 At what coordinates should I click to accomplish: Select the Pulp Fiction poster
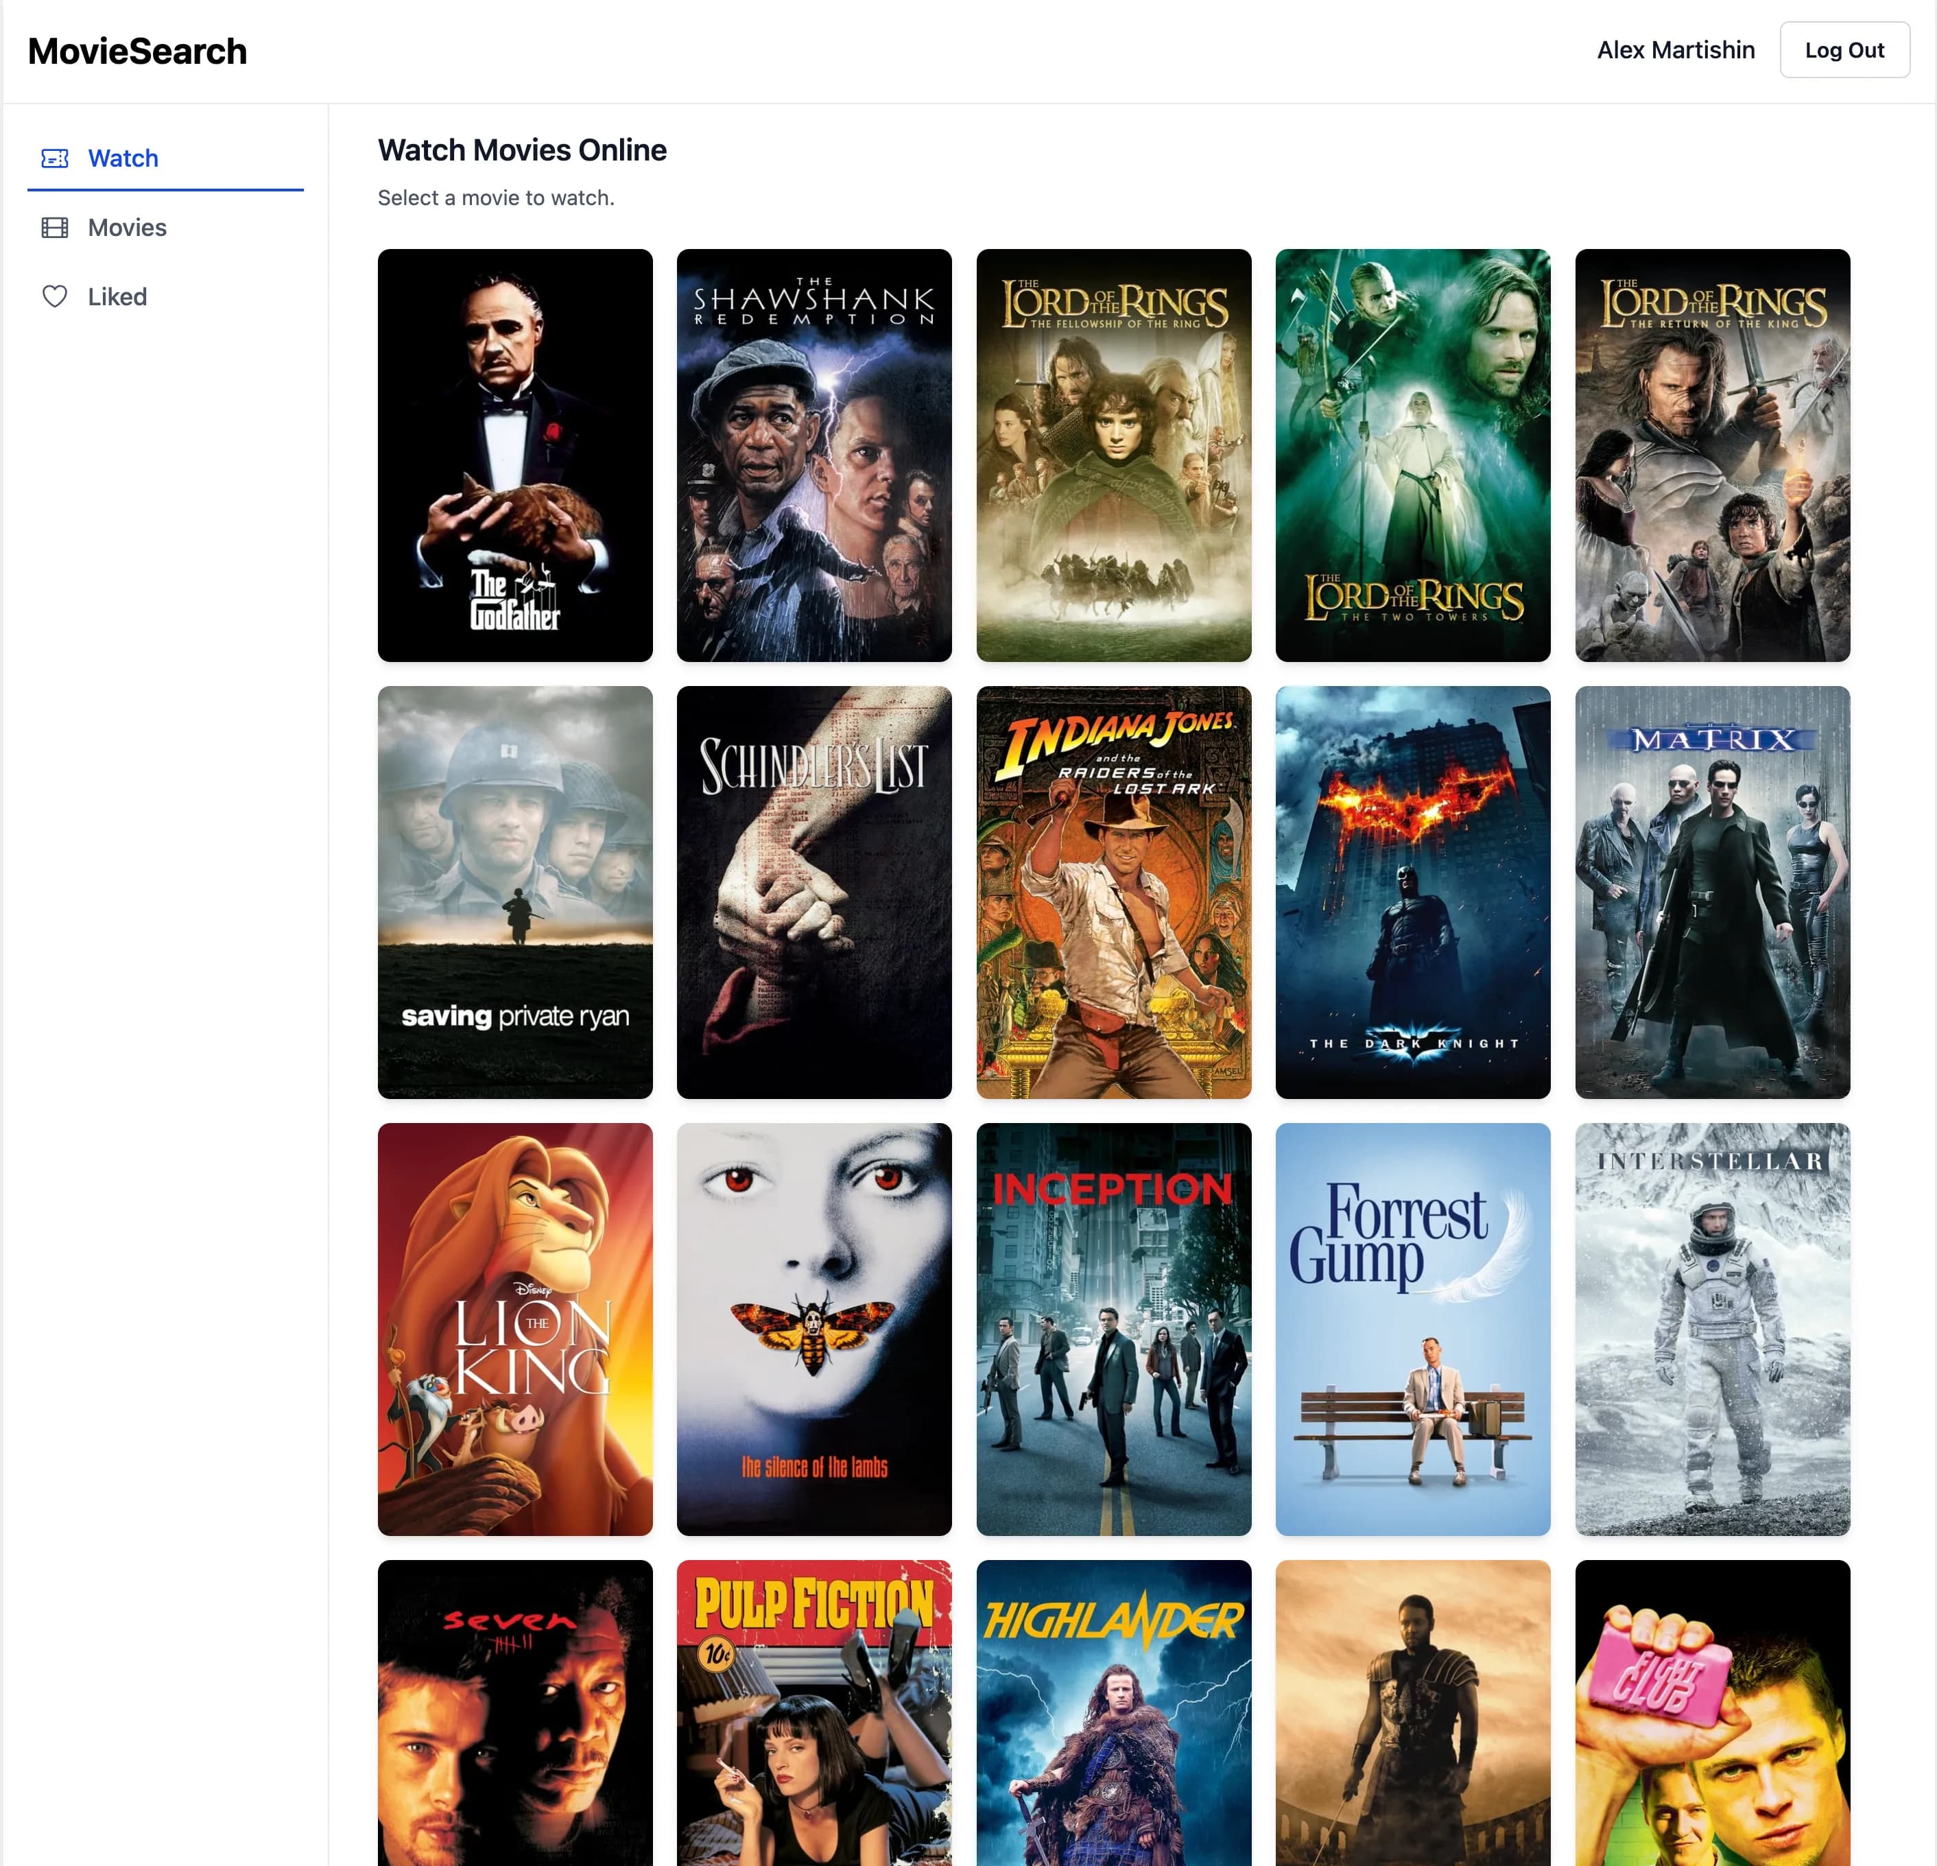click(x=814, y=1713)
